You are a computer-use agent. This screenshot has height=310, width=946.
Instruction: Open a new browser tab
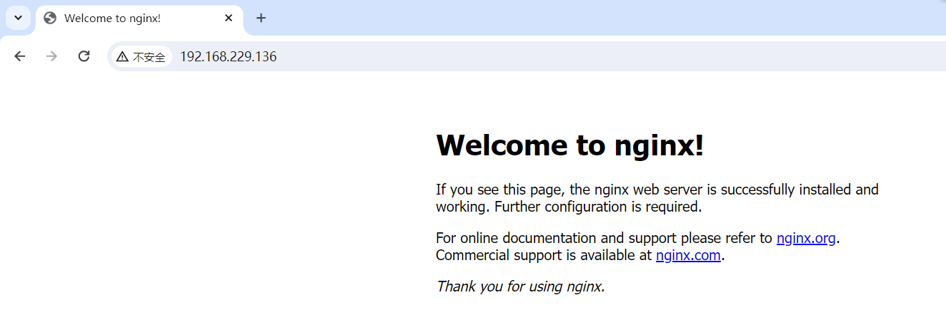tap(261, 18)
